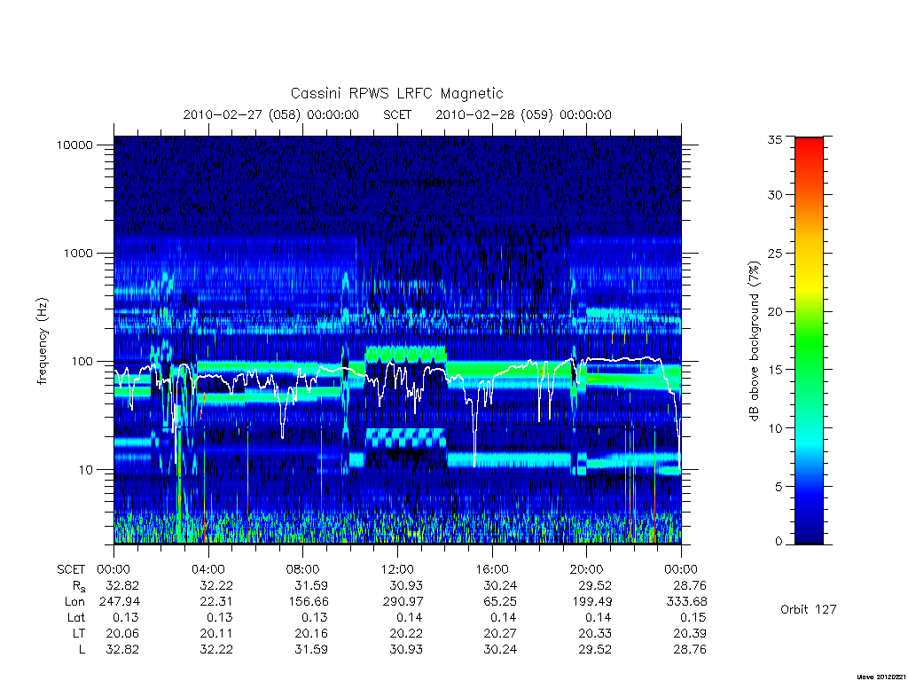This screenshot has height=681, width=908.
Task: Click the 1000 frequency axis label
Action: [x=78, y=253]
